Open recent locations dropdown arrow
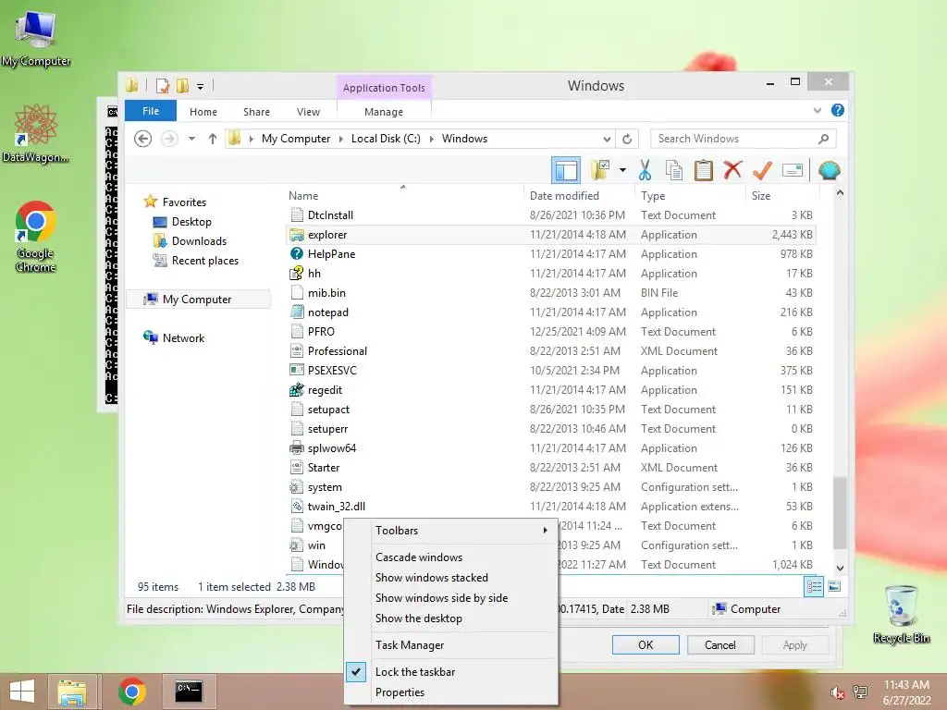This screenshot has height=710, width=947. click(191, 139)
